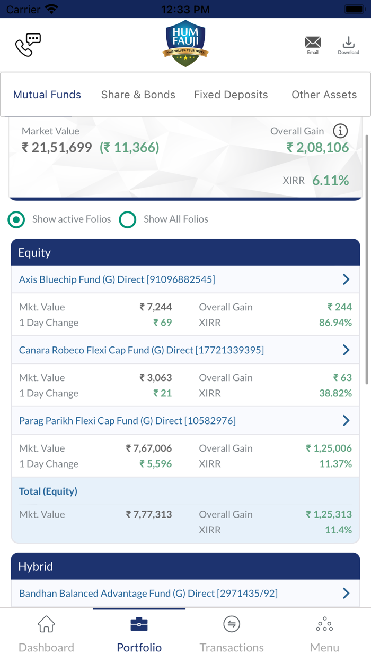Tap the Download icon
Image resolution: width=371 pixels, height=661 pixels.
(x=348, y=42)
